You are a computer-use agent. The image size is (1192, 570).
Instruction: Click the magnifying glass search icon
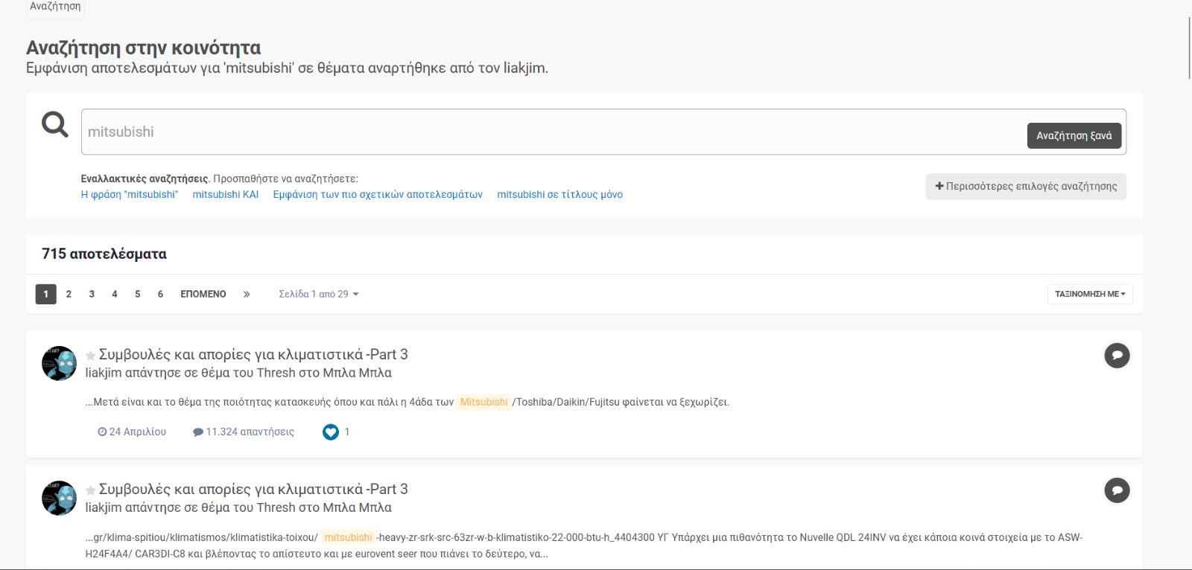click(x=55, y=124)
